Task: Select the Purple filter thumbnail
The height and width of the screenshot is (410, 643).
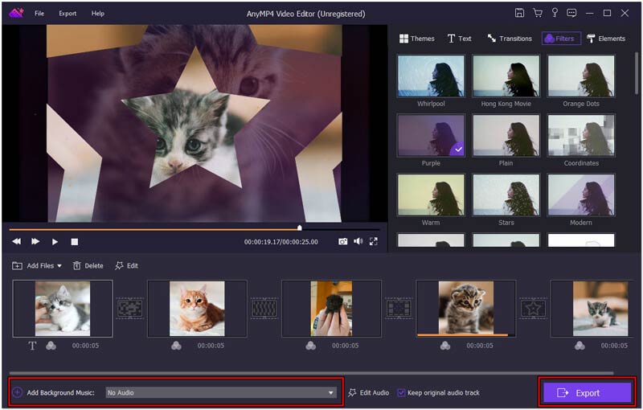Action: [430, 135]
